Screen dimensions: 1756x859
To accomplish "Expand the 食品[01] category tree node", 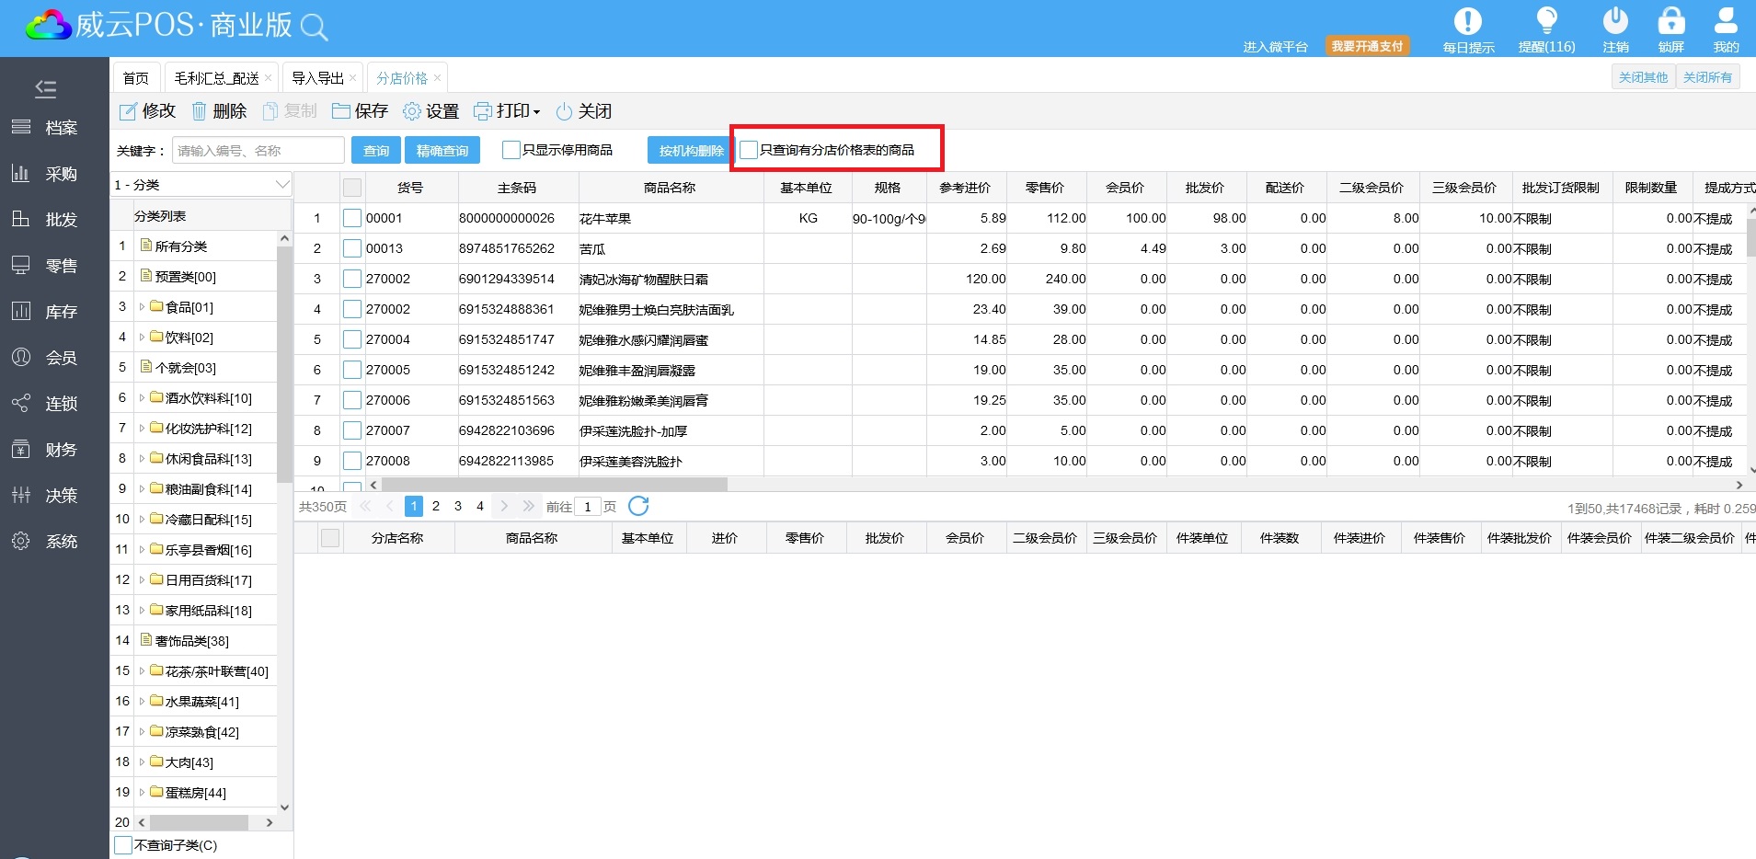I will click(142, 307).
